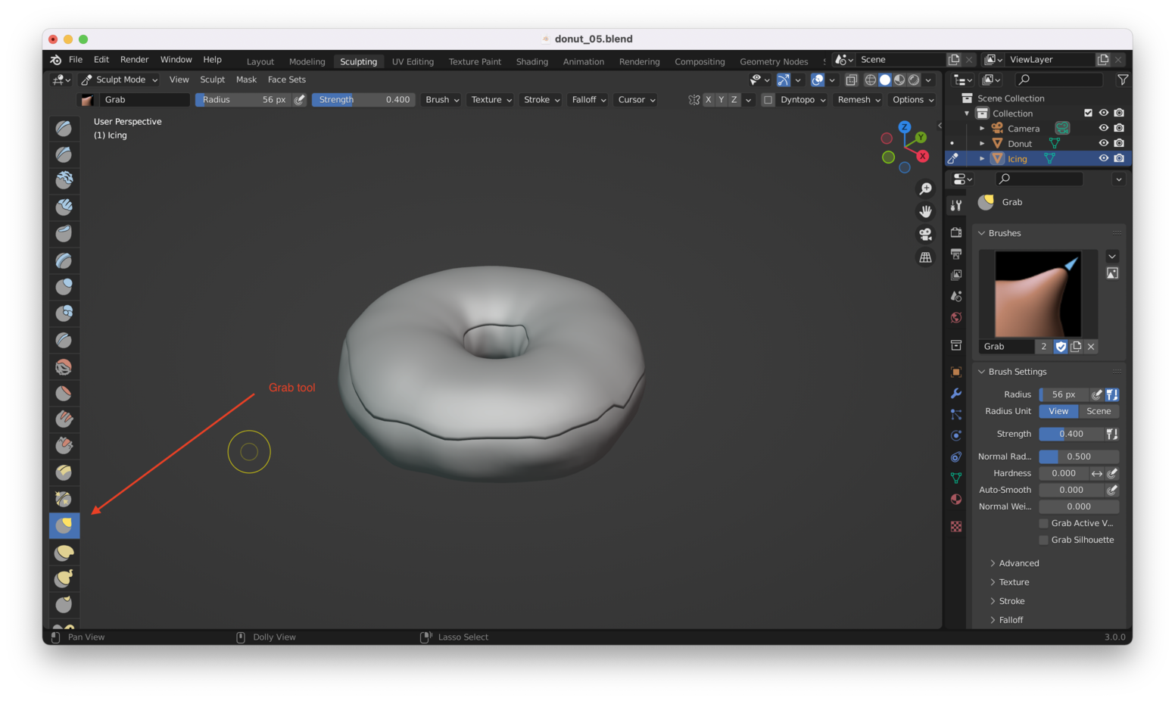This screenshot has height=701, width=1175.
Task: Toggle camera view with the camera gizmo
Action: click(925, 235)
